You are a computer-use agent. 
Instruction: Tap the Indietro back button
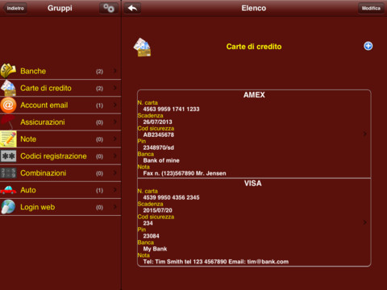pyautogui.click(x=15, y=8)
